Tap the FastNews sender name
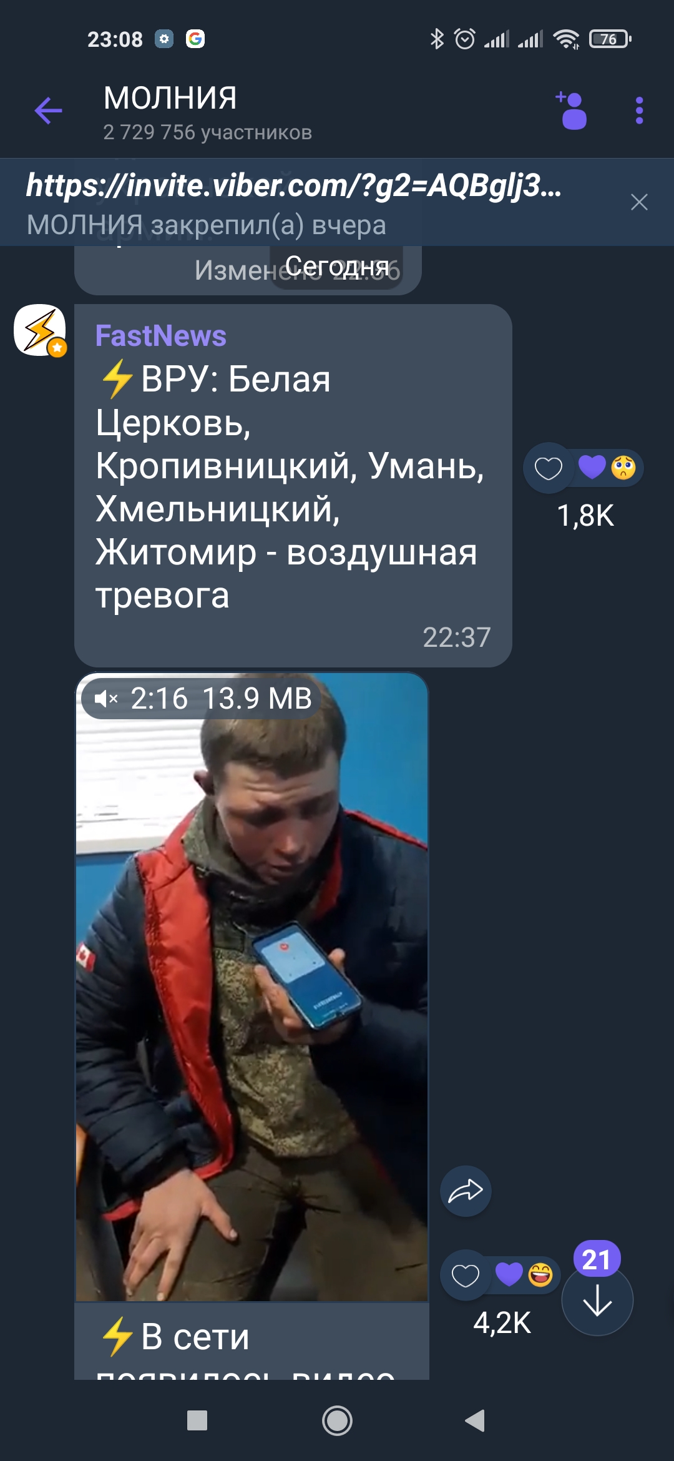Viewport: 674px width, 1461px height. pos(161,336)
